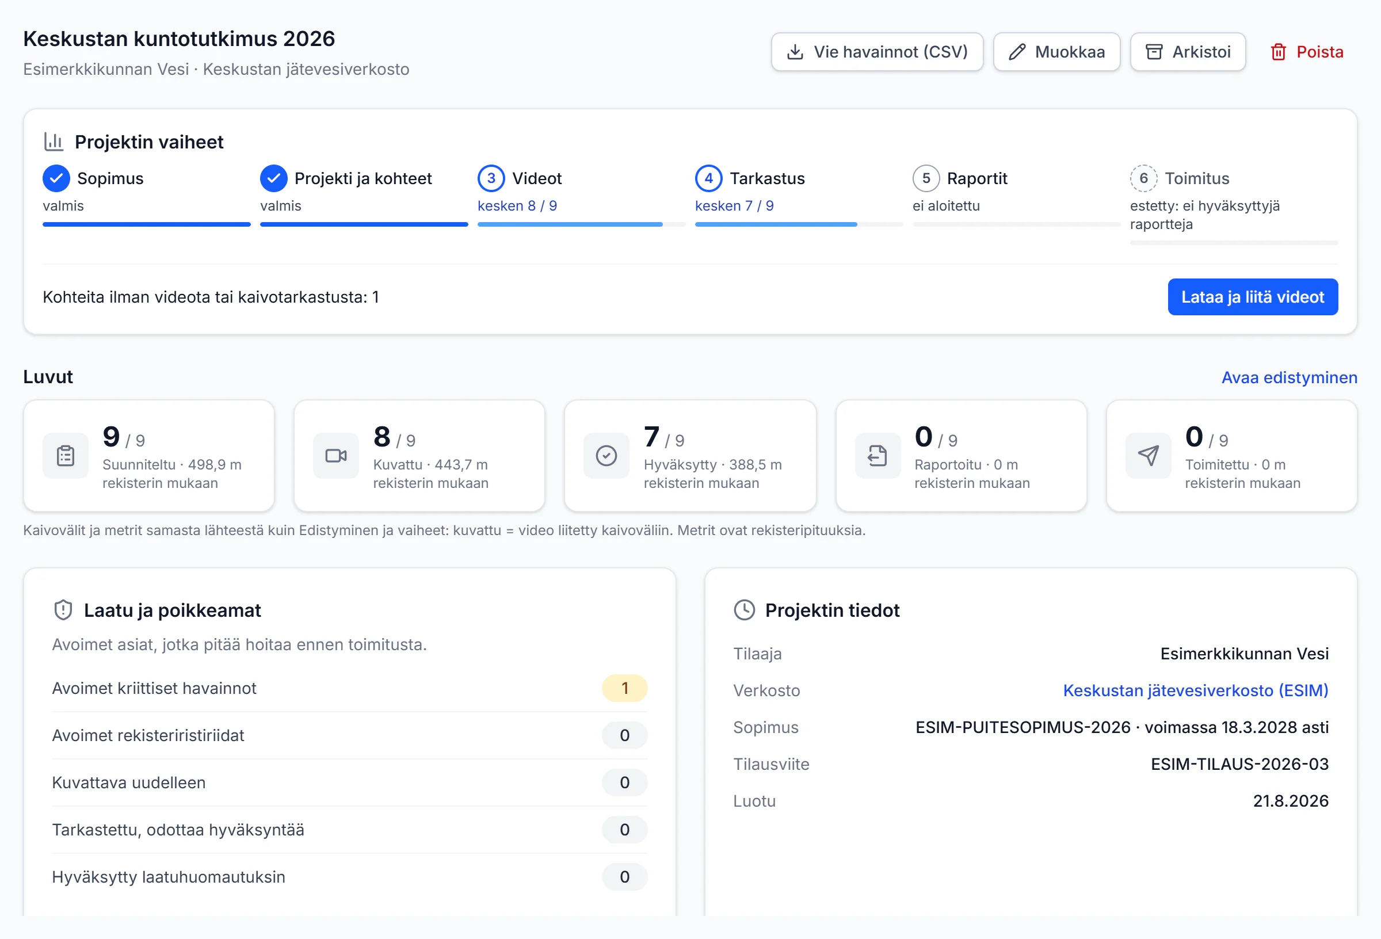The height and width of the screenshot is (939, 1381).
Task: Follow the Keskustan jätevesiverkosto (ESIM) link
Action: tap(1196, 690)
